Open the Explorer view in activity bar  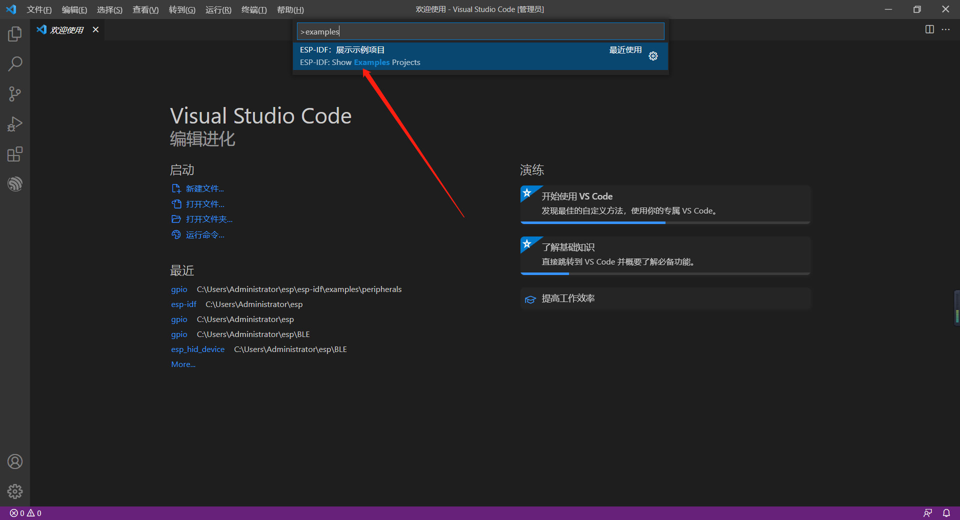(15, 34)
